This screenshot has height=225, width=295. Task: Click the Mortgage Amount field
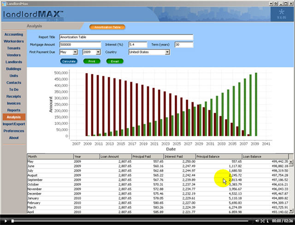click(80, 45)
